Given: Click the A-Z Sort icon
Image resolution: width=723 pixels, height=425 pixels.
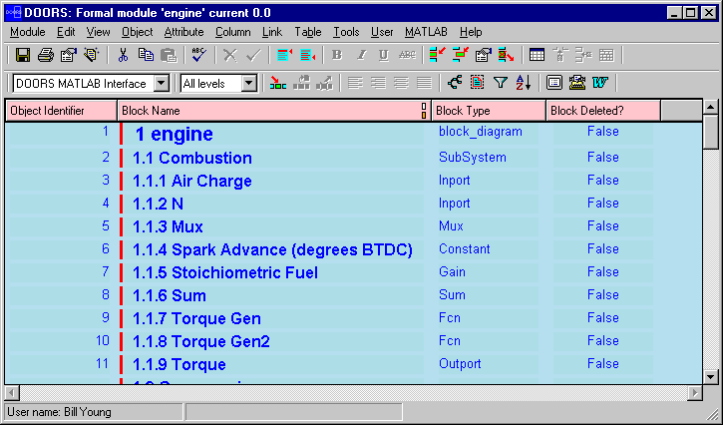Looking at the screenshot, I should [x=524, y=83].
